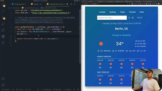Click the editor vertical scrollbar

click(80, 36)
